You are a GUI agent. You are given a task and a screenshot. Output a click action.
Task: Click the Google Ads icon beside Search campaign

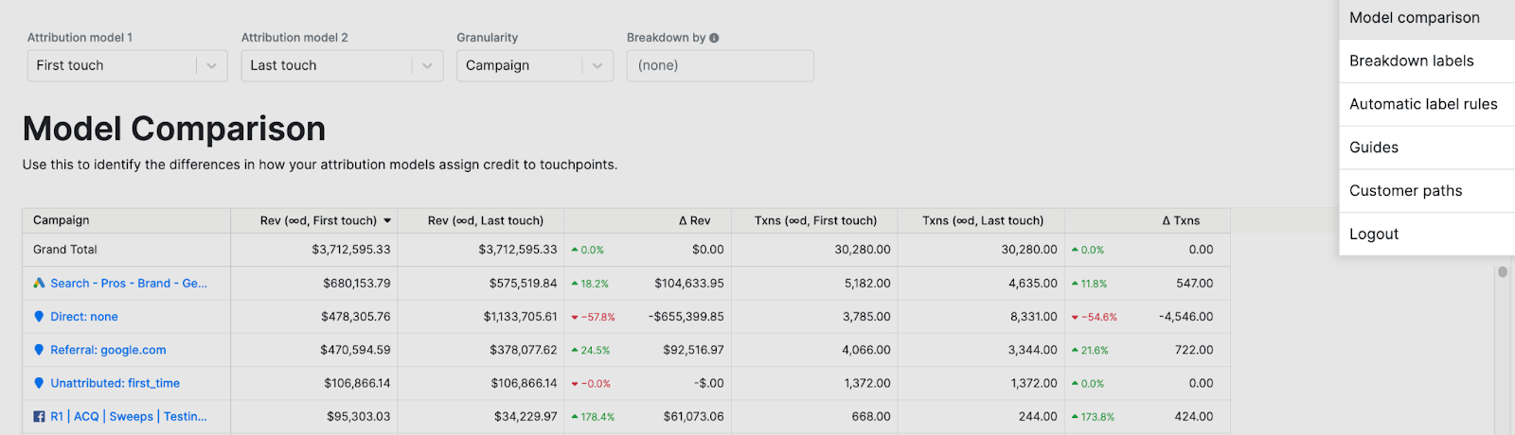[39, 283]
